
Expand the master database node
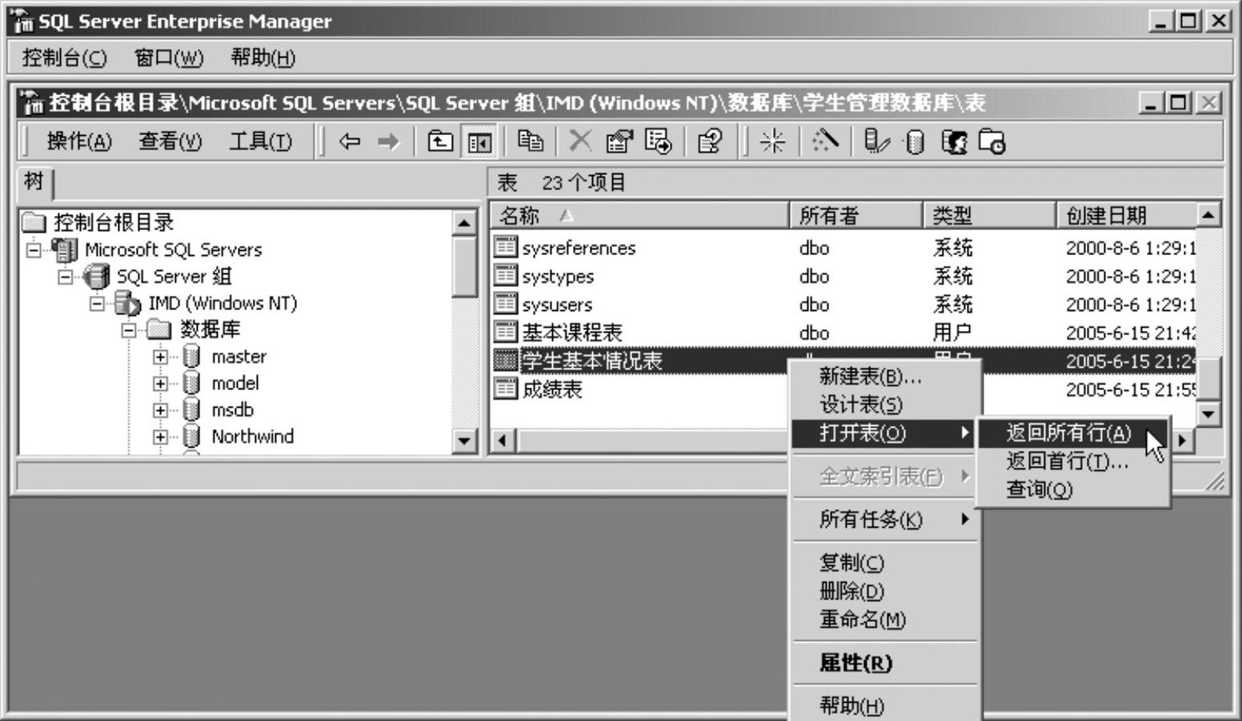(161, 357)
